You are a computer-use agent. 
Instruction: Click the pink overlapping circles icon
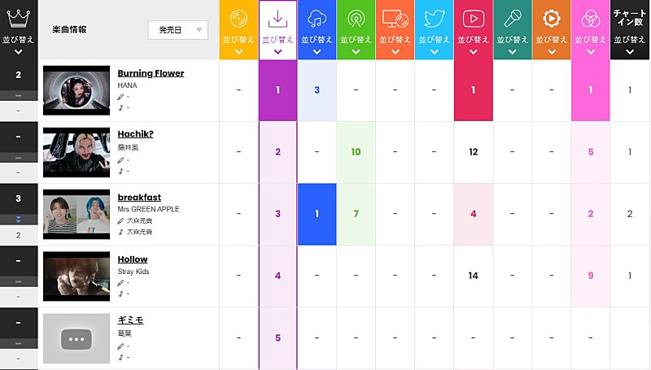click(x=590, y=19)
